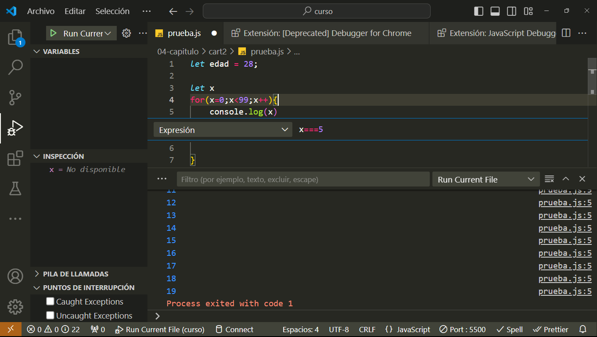This screenshot has height=337, width=597.
Task: Go forward in navigation history
Action: pyautogui.click(x=190, y=11)
